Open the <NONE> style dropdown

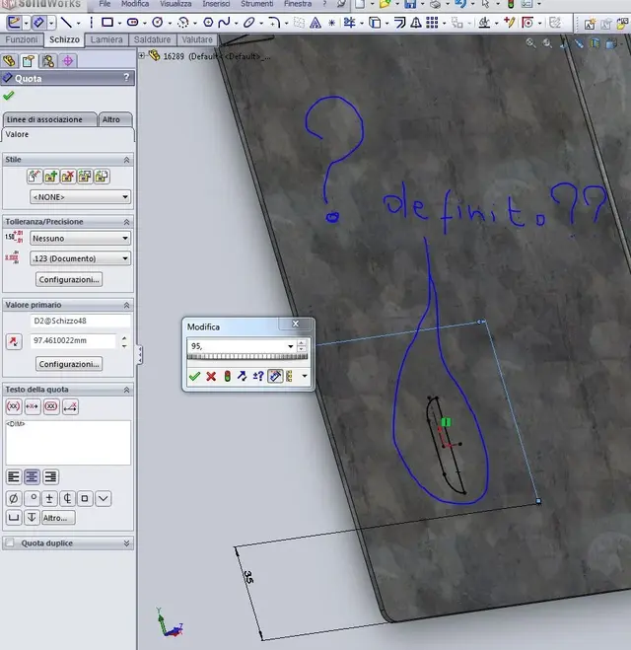click(81, 197)
